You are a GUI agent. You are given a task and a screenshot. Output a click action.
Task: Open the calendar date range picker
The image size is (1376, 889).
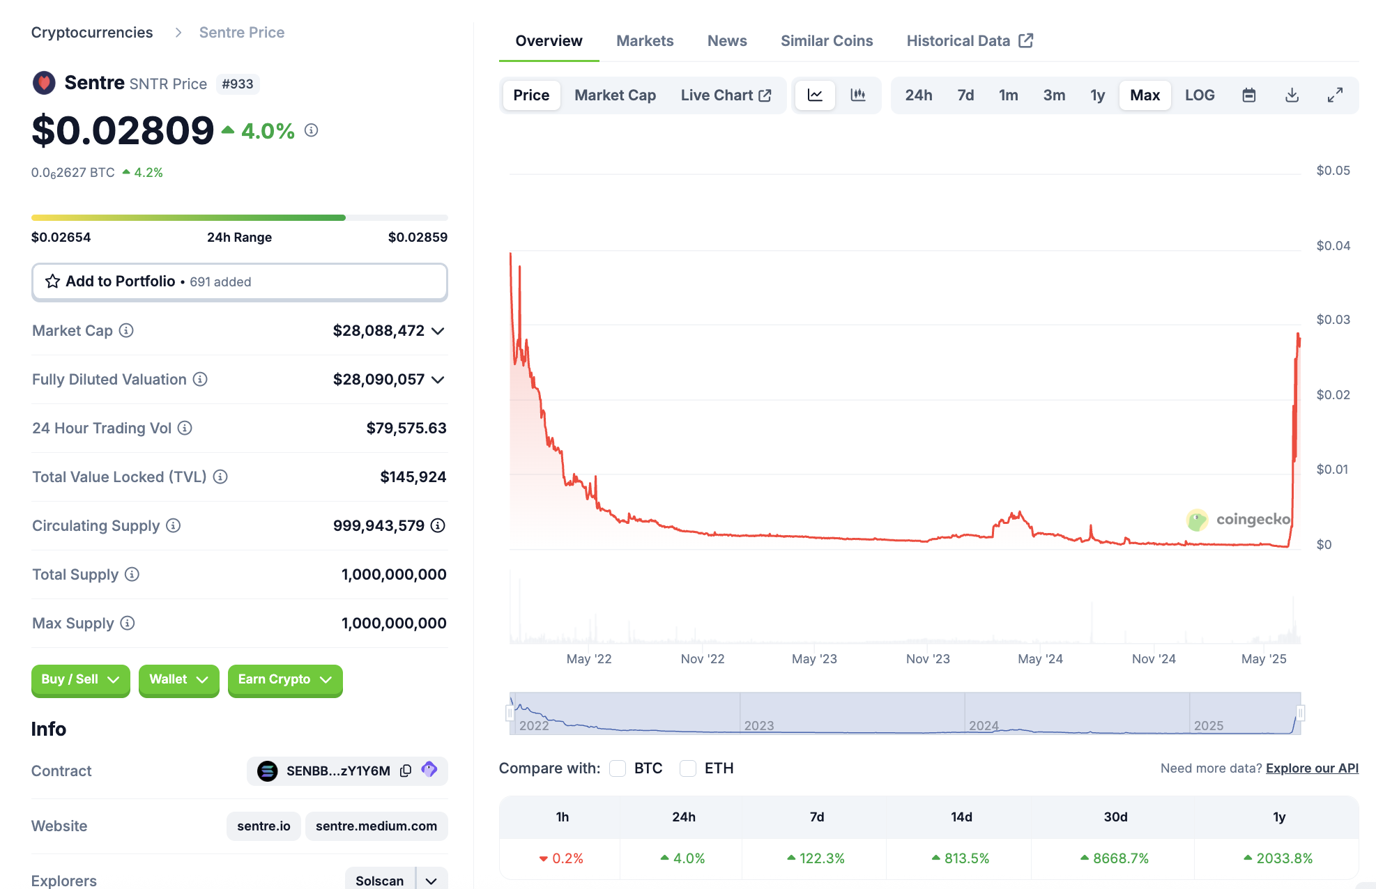(1248, 95)
